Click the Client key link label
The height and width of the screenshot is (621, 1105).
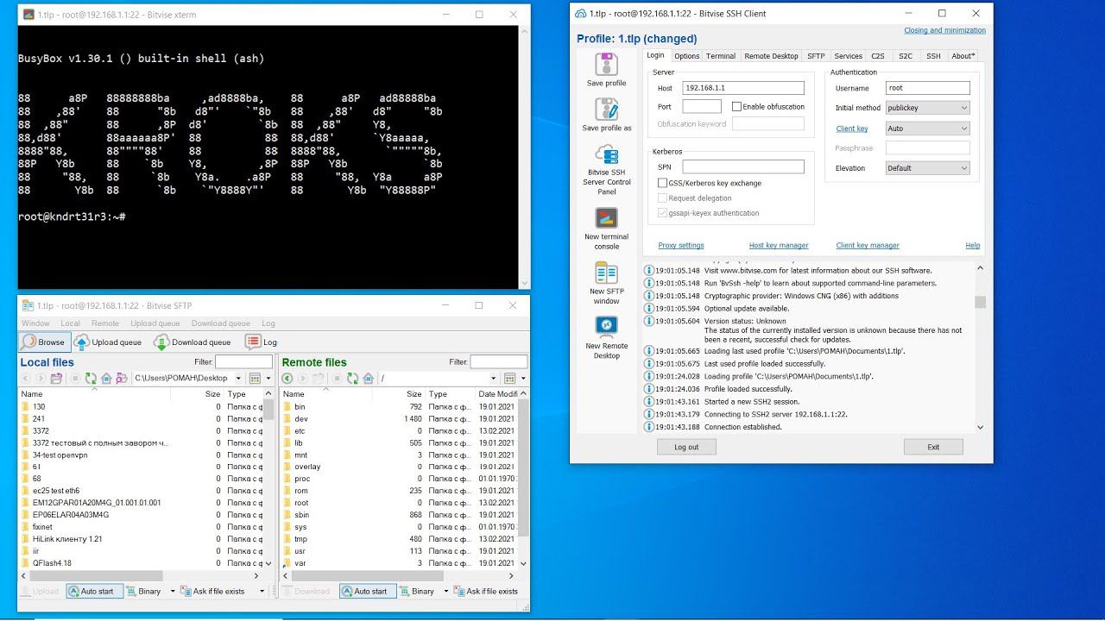point(852,129)
